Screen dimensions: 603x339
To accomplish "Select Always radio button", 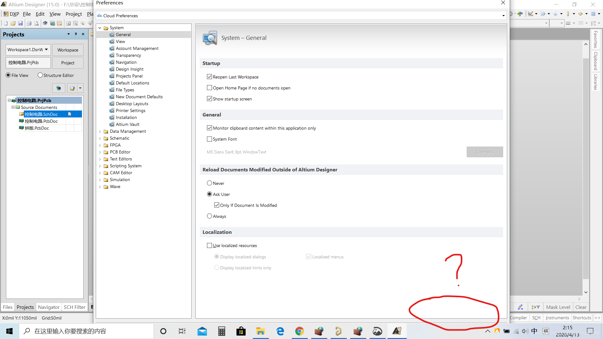I will (209, 216).
